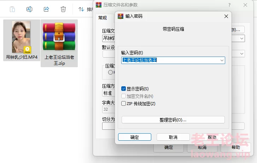Click the 上老王论坛当老王.zip file name label
The image size is (257, 163).
[x=59, y=60]
